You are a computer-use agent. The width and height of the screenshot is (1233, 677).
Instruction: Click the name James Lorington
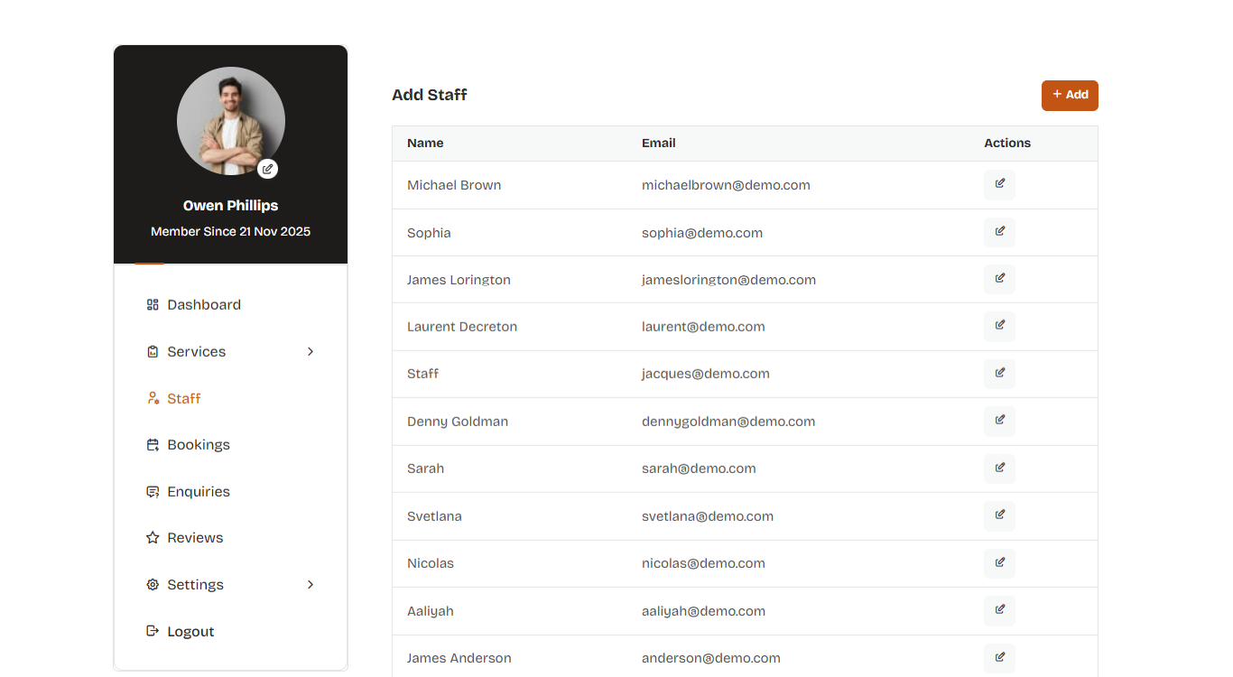tap(459, 280)
